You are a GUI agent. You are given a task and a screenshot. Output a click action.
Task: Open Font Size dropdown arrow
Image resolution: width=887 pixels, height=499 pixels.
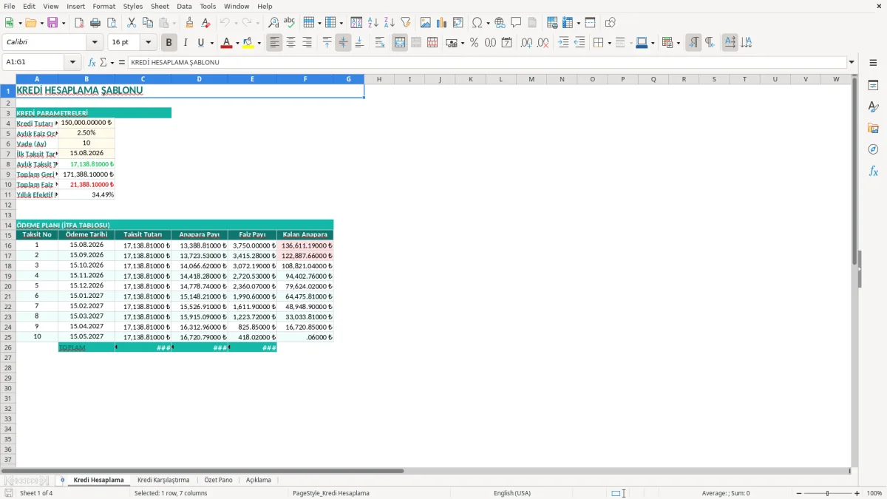149,43
